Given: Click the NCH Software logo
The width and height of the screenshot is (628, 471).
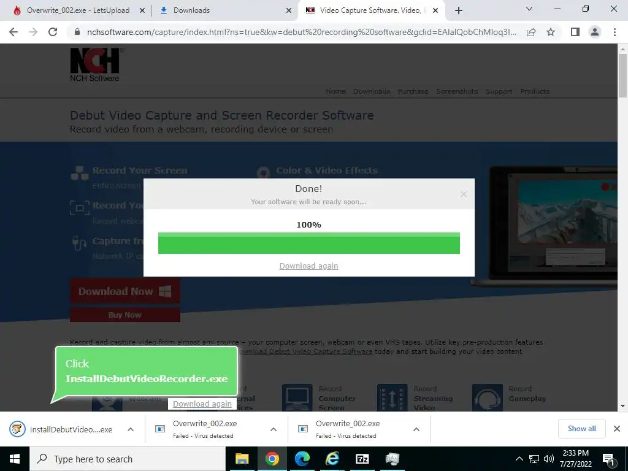Looking at the screenshot, I should 96,65.
